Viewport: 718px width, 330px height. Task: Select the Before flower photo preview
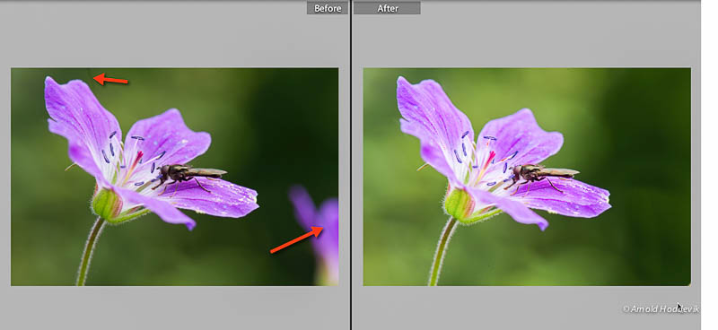click(174, 177)
